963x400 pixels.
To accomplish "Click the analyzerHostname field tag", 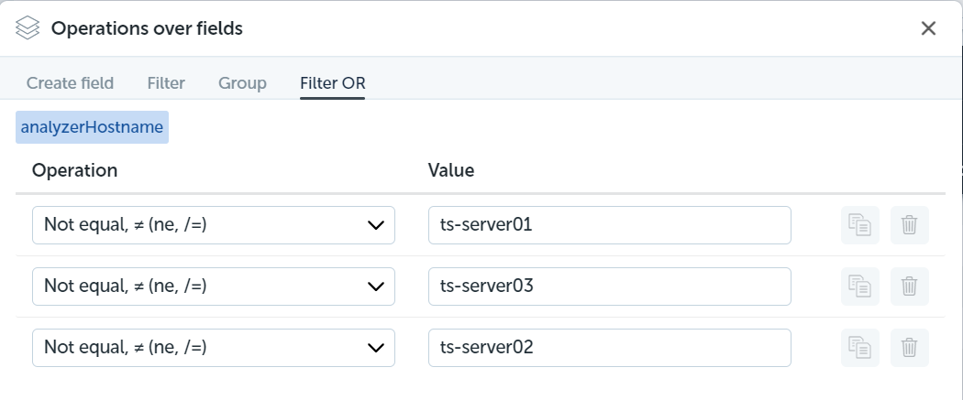I will tap(92, 127).
